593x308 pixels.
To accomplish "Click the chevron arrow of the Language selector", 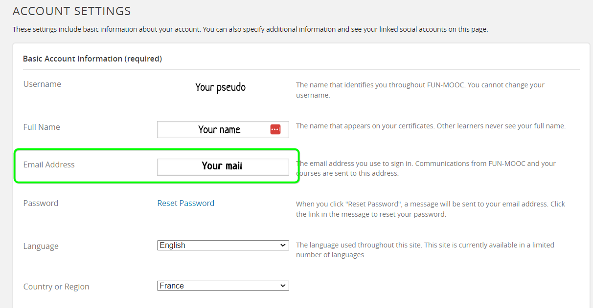I will (x=283, y=246).
